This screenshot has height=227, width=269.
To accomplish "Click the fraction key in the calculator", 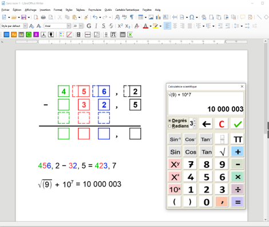I will pyautogui.click(x=222, y=139).
